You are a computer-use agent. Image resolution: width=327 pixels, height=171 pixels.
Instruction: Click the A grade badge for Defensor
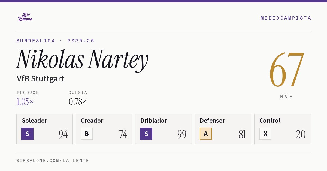(206, 134)
